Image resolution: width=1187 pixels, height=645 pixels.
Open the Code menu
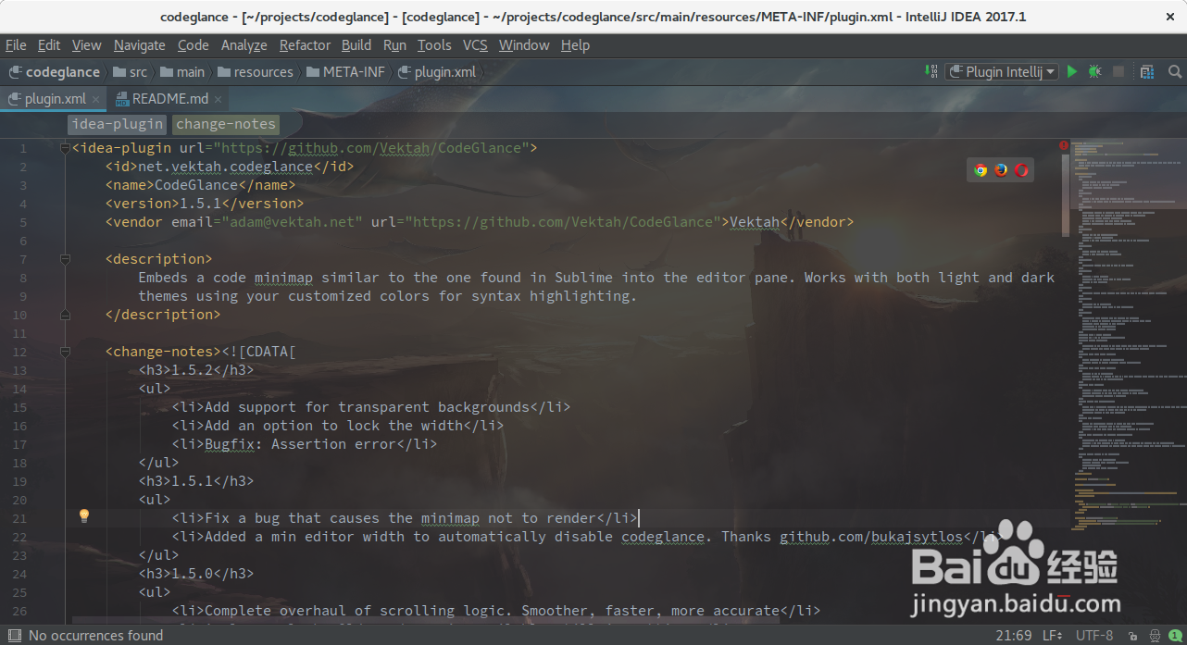[194, 44]
